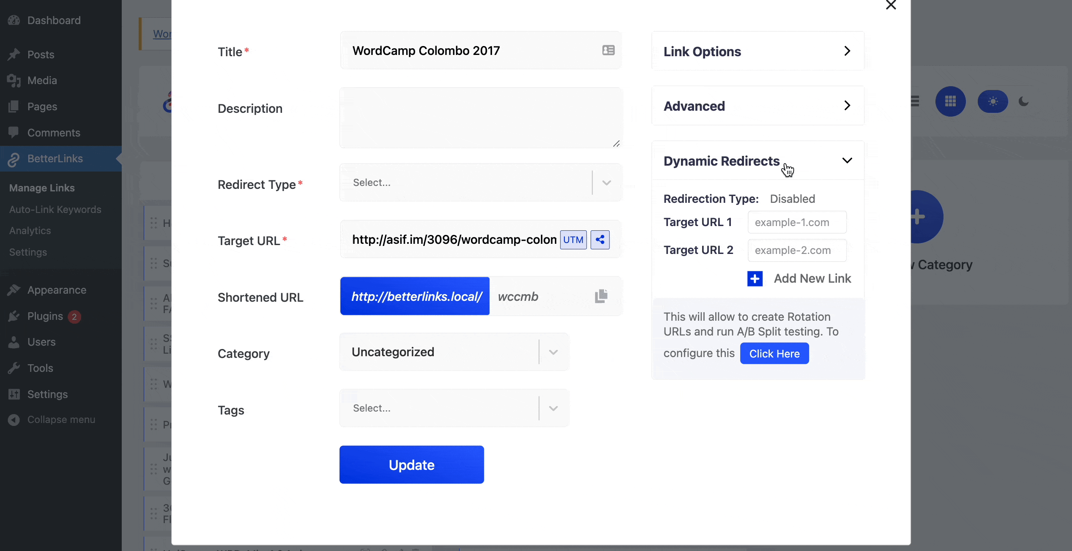Switch to grid view icon

(x=950, y=101)
